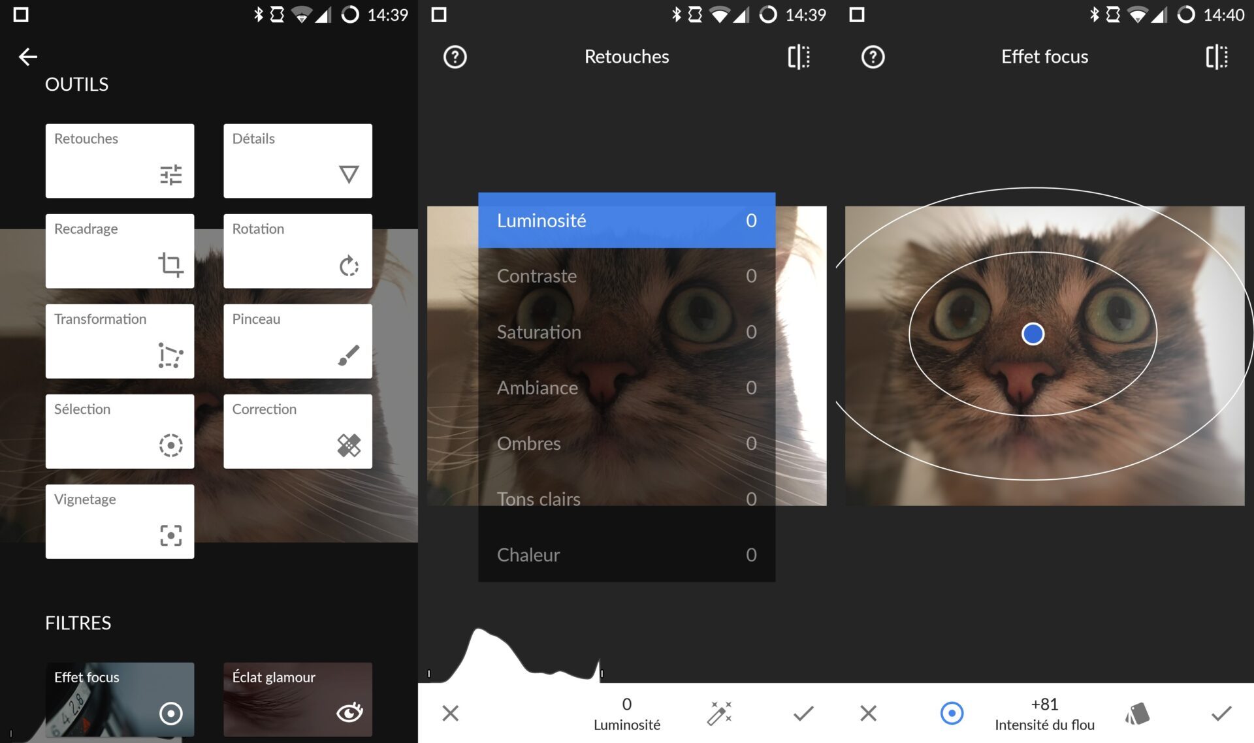Viewport: 1254px width, 743px height.
Task: Click the auto-adjust magic wand icon
Action: 719,713
